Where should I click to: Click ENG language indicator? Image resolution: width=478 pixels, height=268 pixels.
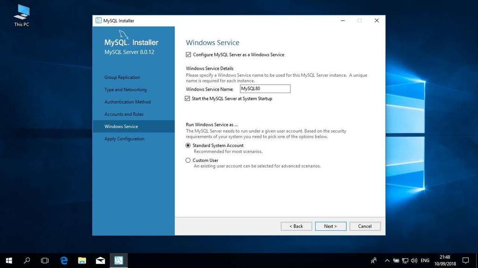tap(425, 261)
